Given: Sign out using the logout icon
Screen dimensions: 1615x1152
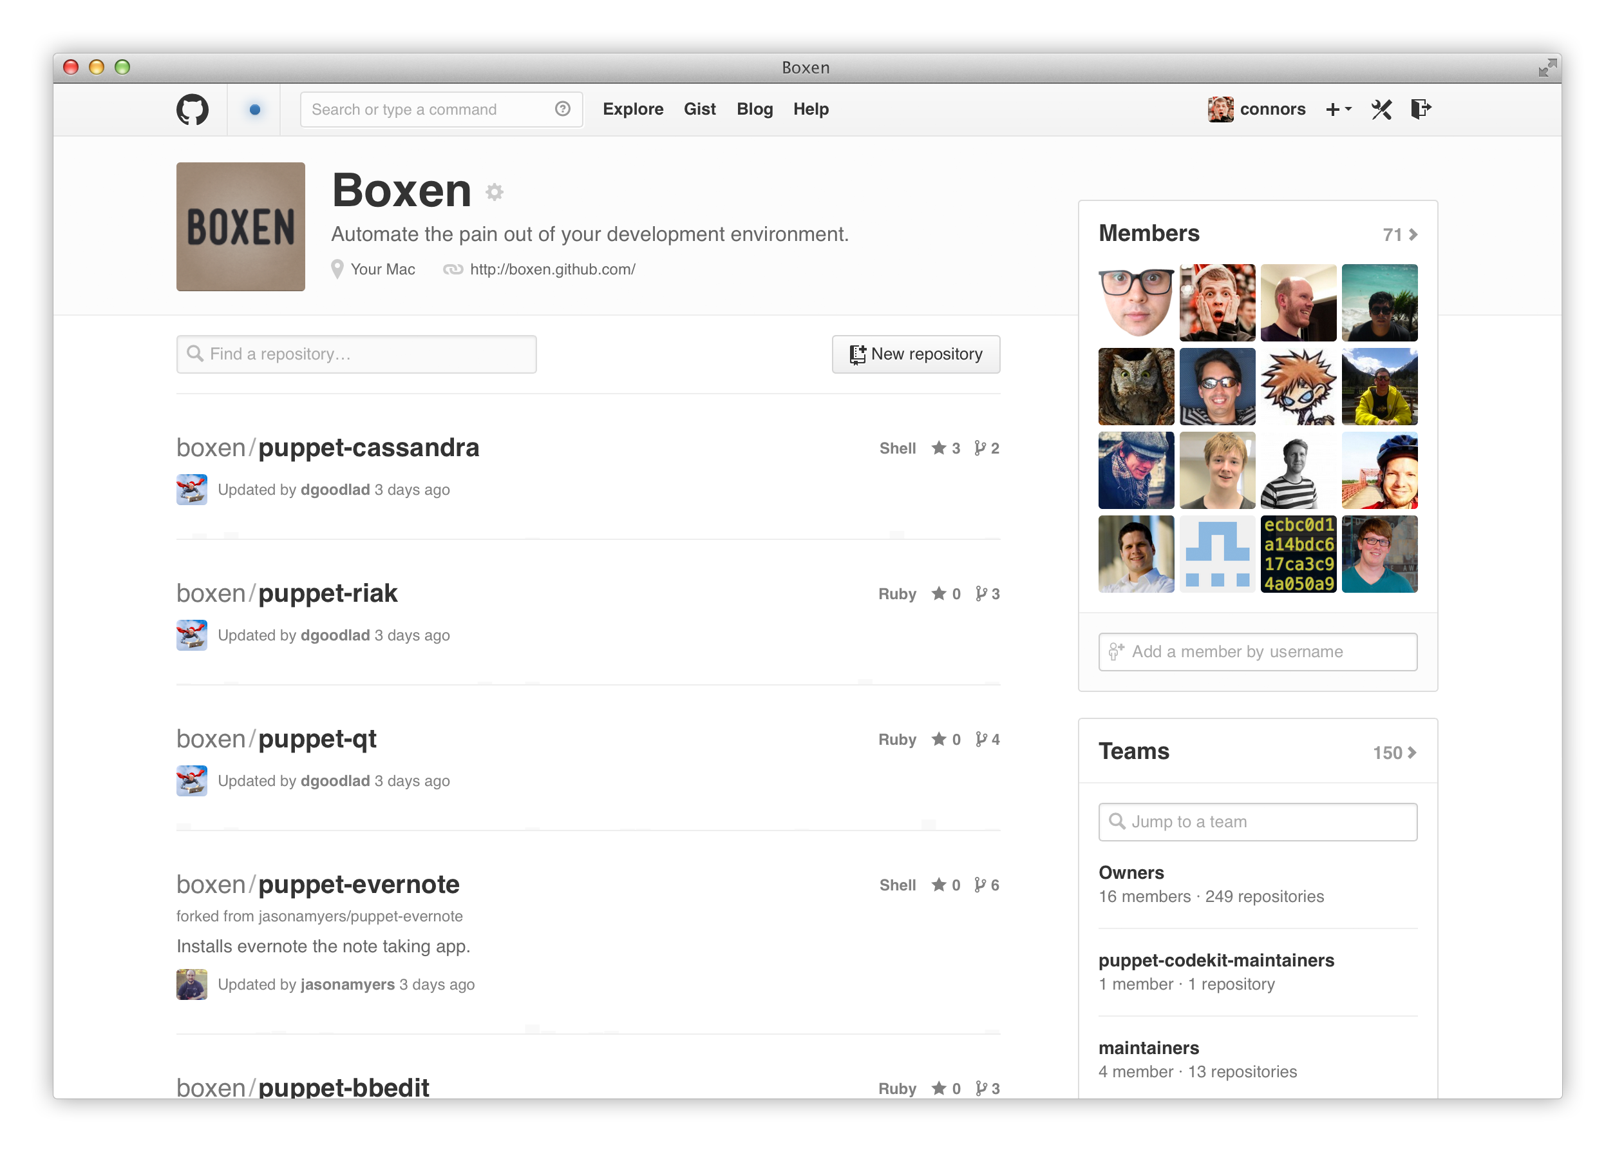Looking at the screenshot, I should 1421,110.
